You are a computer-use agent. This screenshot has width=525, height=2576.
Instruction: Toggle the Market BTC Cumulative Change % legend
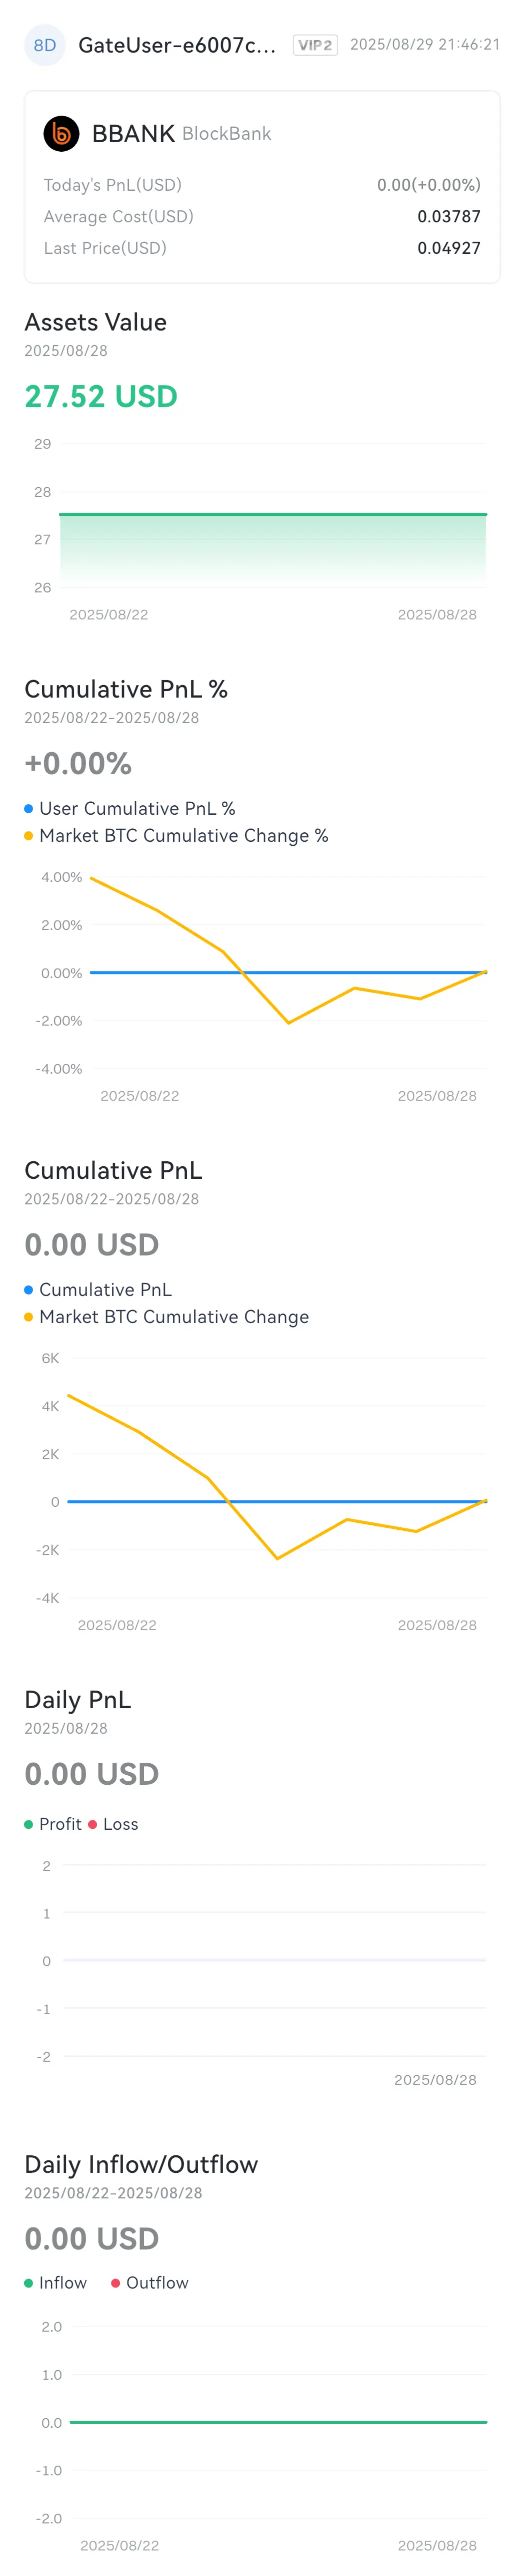tap(176, 835)
